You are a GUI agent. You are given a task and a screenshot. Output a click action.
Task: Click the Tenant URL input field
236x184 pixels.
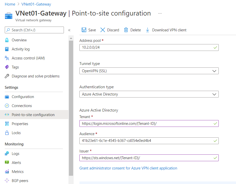(x=149, y=124)
